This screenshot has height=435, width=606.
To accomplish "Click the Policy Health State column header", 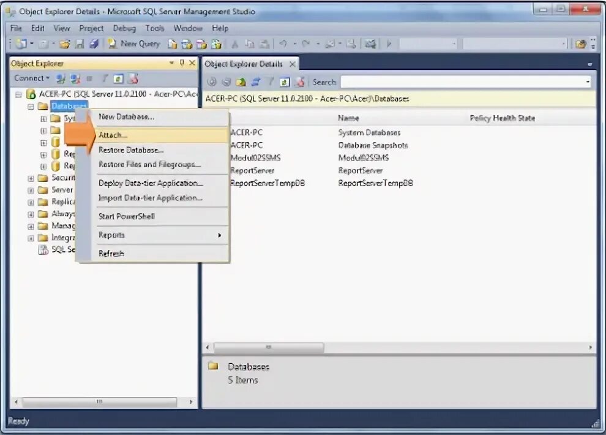I will pos(502,118).
